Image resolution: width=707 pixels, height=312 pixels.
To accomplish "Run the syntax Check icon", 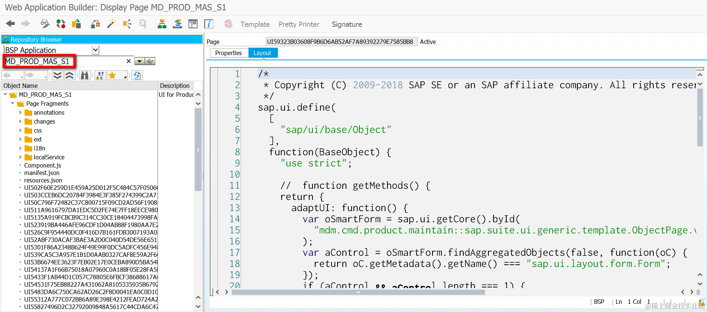I will coord(95,24).
